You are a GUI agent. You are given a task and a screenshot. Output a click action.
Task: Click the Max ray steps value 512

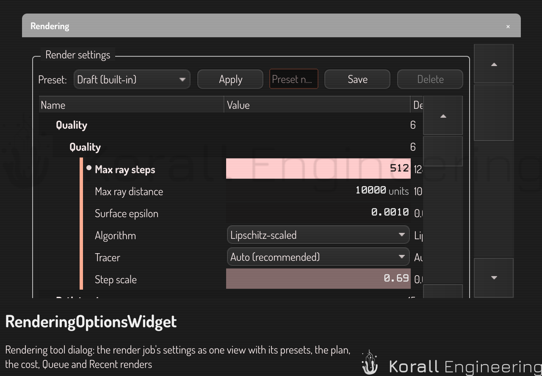[318, 169]
